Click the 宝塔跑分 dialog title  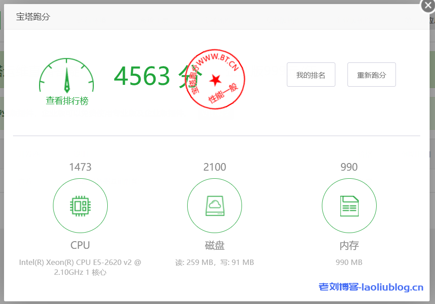[x=33, y=17]
